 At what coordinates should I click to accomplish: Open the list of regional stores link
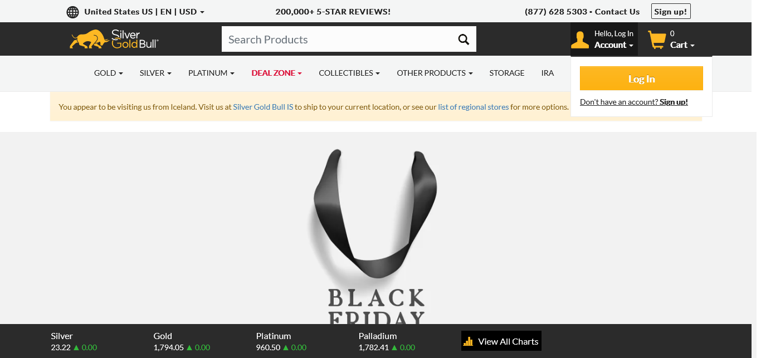[x=473, y=107]
